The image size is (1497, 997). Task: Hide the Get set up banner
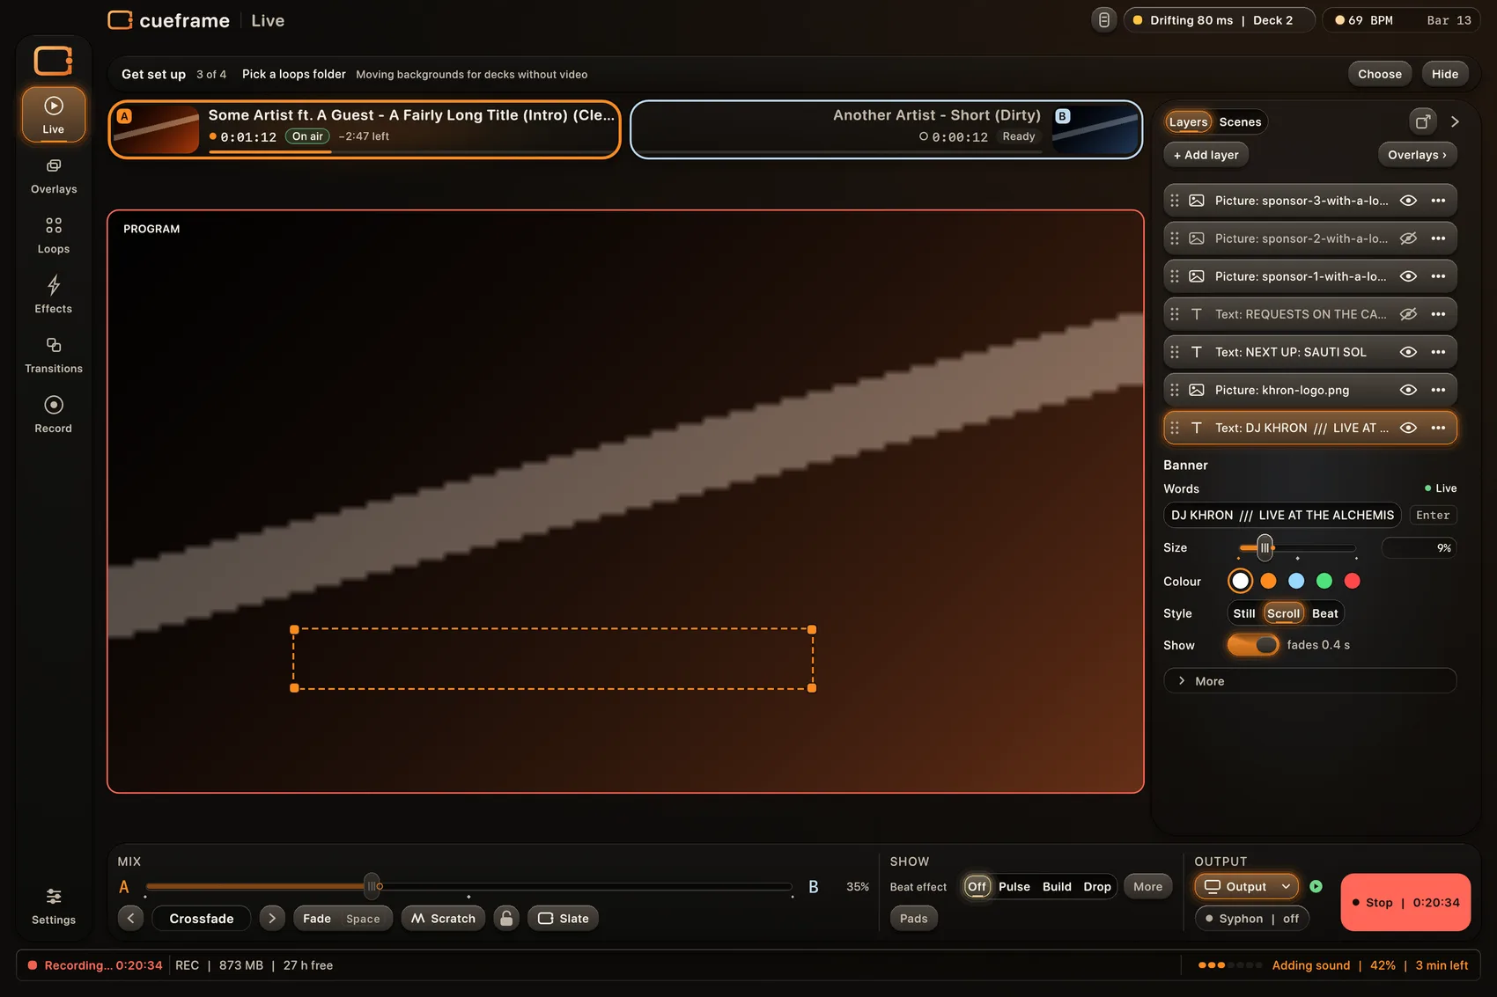1444,74
